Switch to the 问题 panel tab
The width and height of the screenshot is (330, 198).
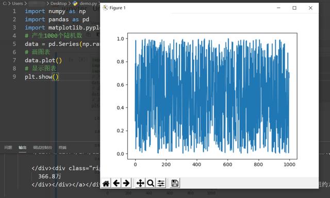pos(8,148)
